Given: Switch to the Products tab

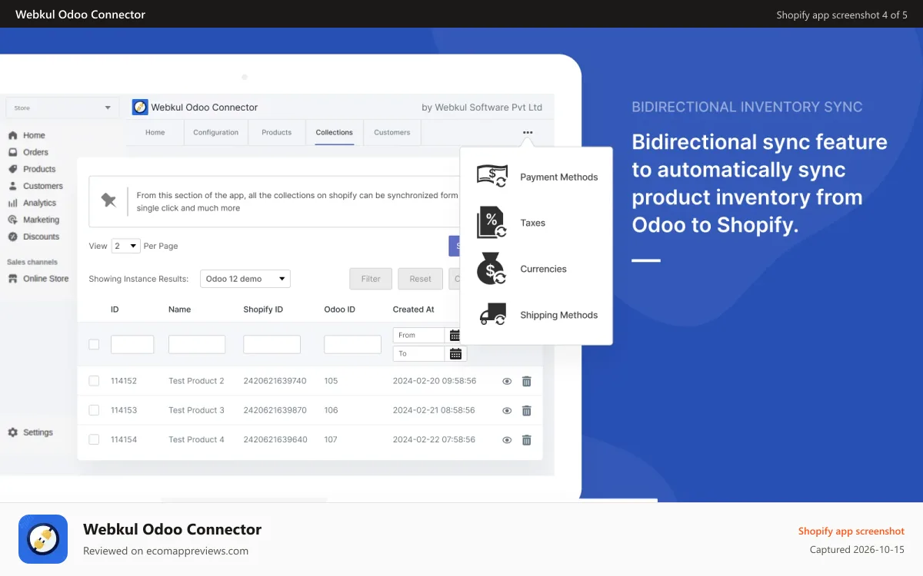Looking at the screenshot, I should 277,132.
